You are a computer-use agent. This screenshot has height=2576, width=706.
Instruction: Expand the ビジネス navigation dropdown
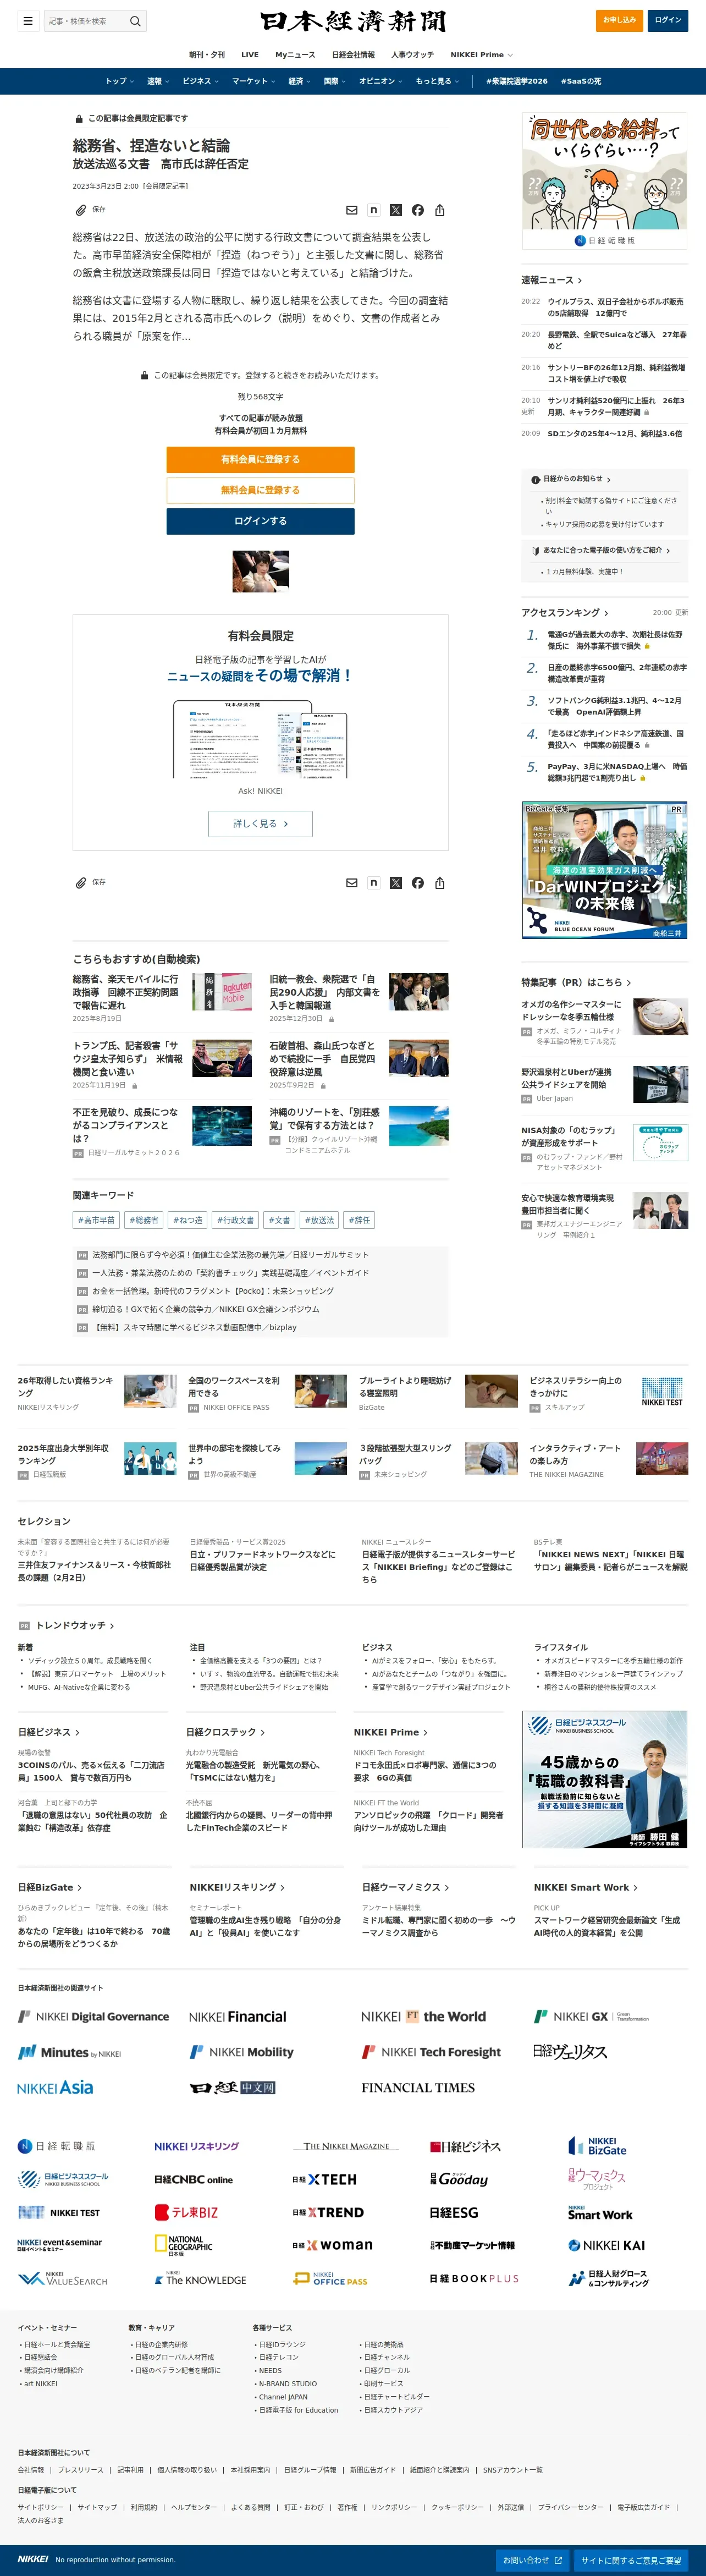coord(201,81)
